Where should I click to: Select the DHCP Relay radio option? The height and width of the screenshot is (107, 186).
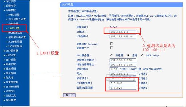142,55
